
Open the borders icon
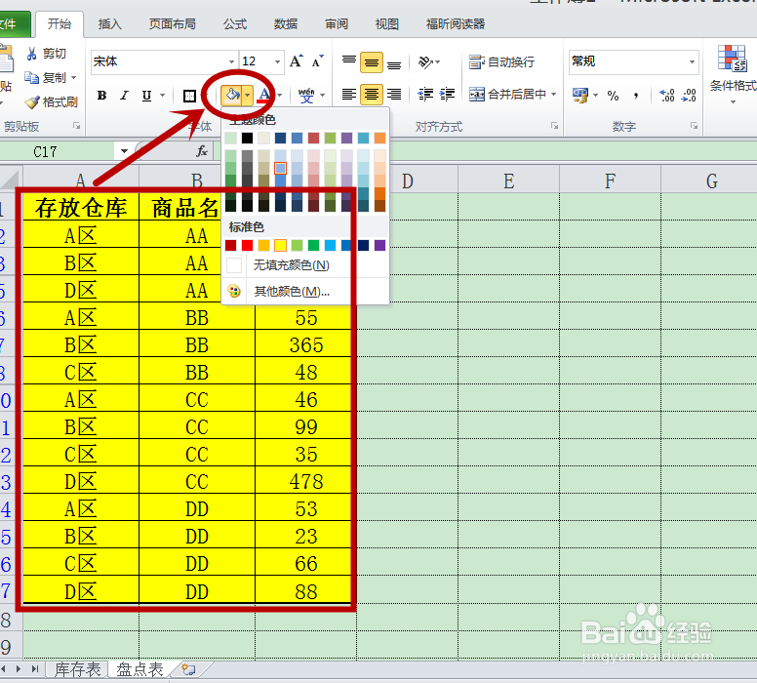coord(189,96)
